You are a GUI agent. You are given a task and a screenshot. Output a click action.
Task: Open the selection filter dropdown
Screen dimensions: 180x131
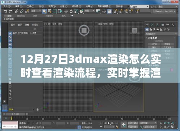[x=36, y=11]
